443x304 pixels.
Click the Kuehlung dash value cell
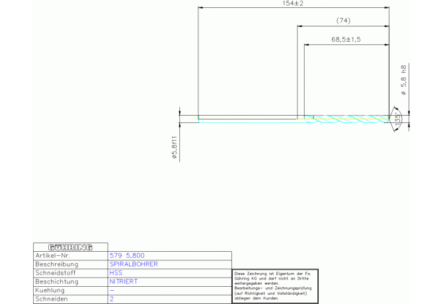pos(112,290)
